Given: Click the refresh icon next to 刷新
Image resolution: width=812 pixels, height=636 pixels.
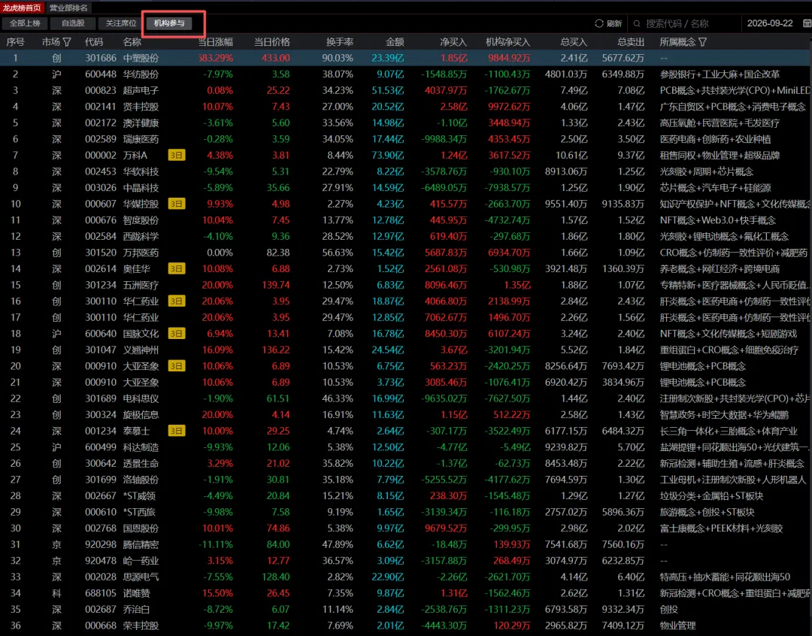Looking at the screenshot, I should pos(599,23).
